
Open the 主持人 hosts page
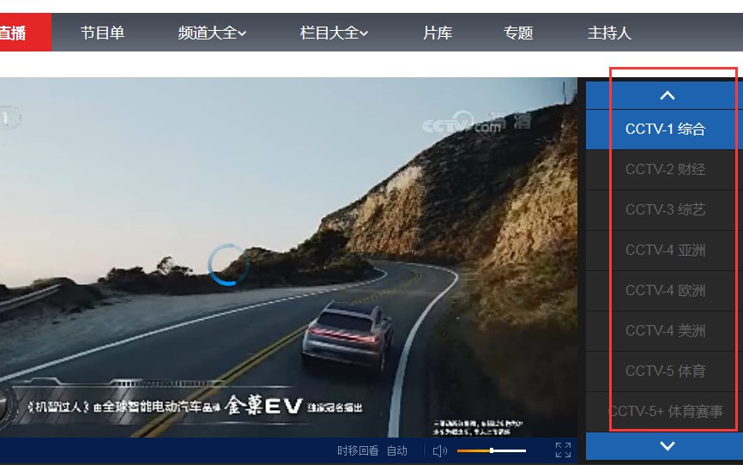coord(609,33)
